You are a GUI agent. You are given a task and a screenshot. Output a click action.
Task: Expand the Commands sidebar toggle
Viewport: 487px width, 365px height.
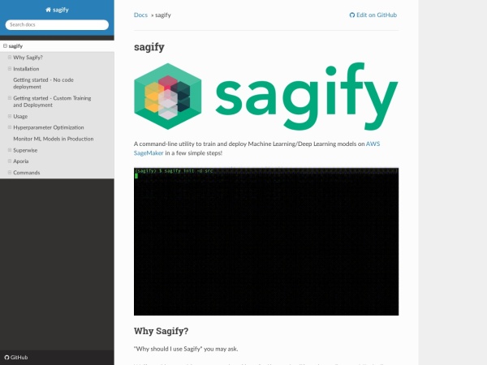coord(10,173)
